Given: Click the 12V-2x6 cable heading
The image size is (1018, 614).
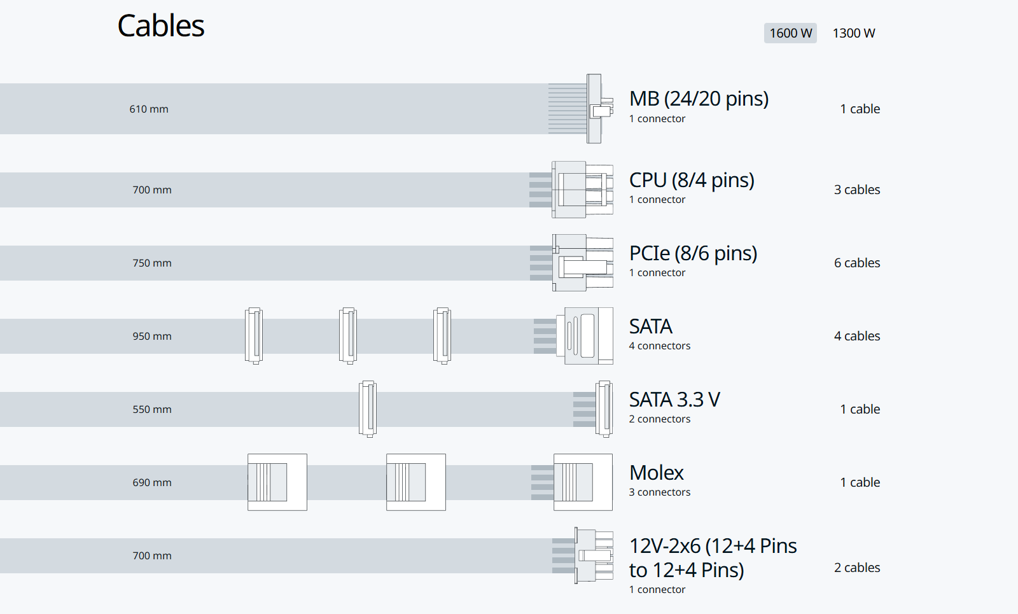Looking at the screenshot, I should (713, 558).
